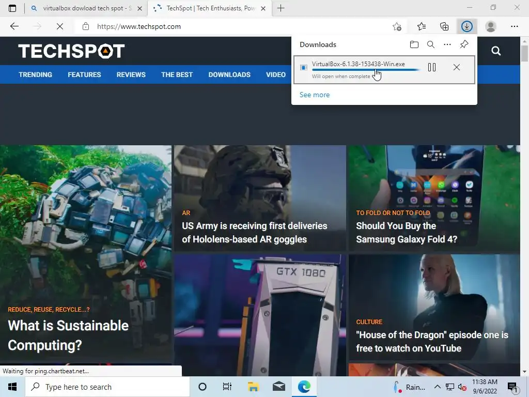
Task: Open the Windows Start menu
Action: tap(12, 387)
